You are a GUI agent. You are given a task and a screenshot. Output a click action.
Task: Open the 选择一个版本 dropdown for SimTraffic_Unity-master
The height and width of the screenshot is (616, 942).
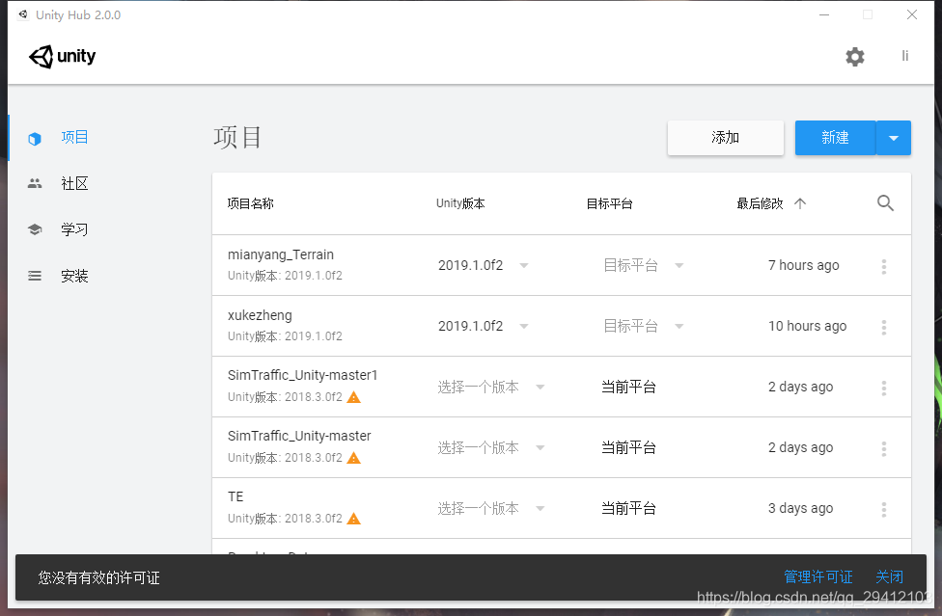[491, 447]
